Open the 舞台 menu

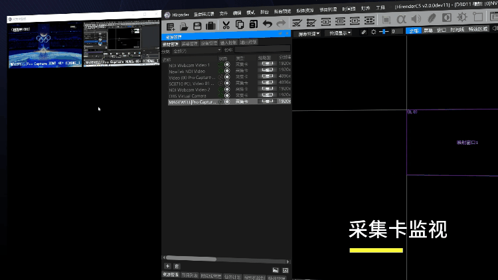264,12
